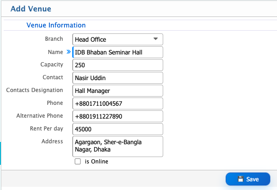Click the Venue Information section header

coord(56,25)
